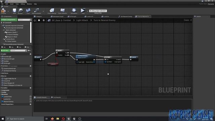Click the Save toolbar icon
Viewport: 215px width, 121px height.
[14, 11]
